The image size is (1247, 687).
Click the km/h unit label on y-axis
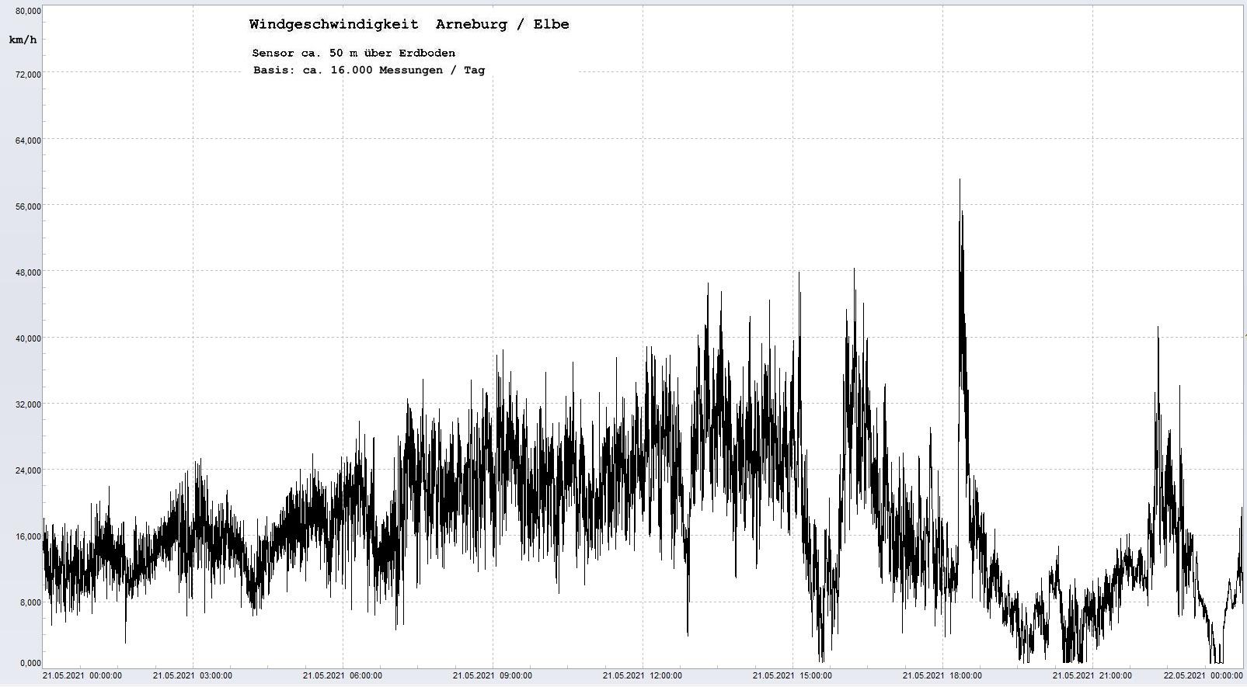click(x=23, y=40)
